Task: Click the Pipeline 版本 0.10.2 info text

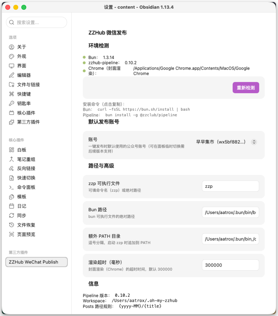Action: tap(122, 295)
